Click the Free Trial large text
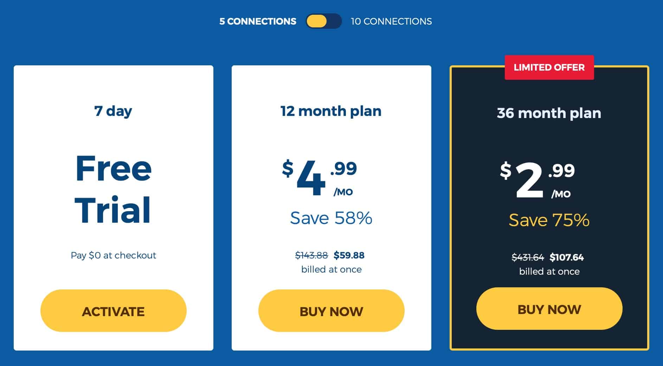Image resolution: width=663 pixels, height=366 pixels. tap(113, 189)
